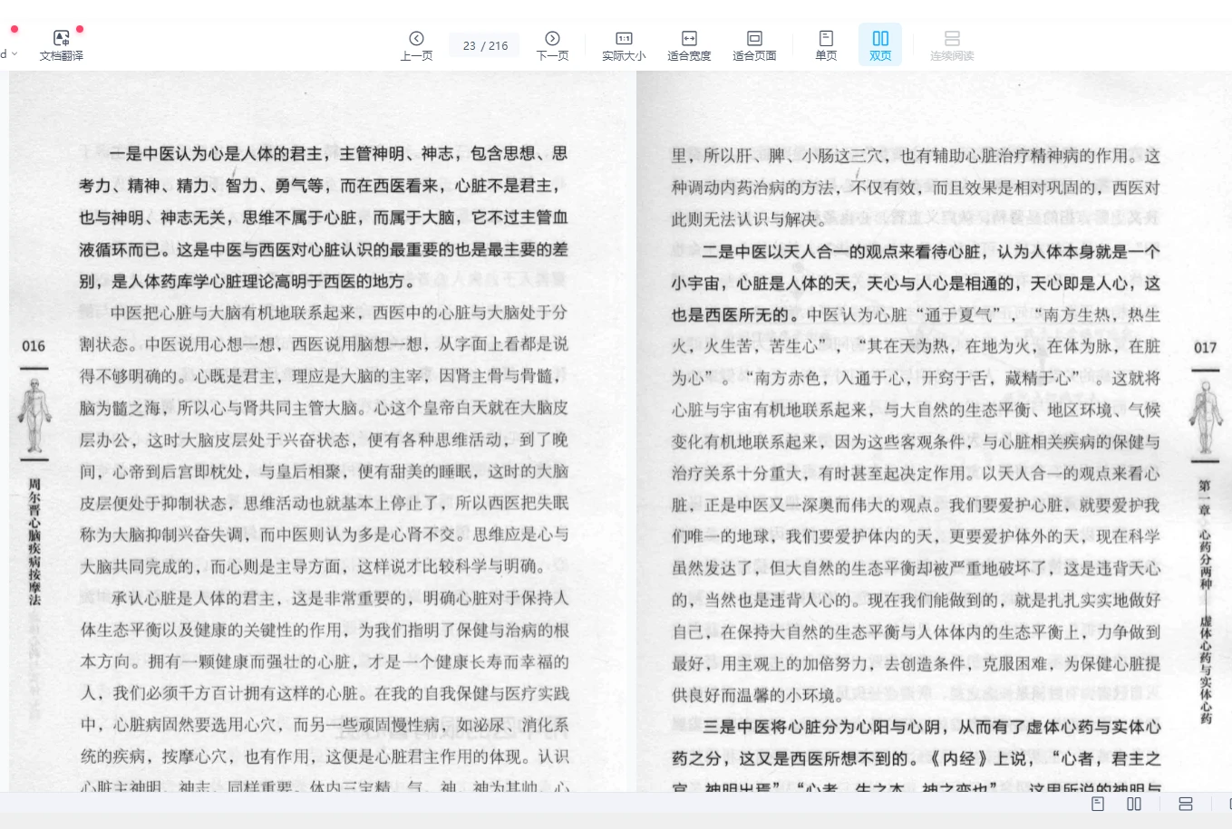Choose 适合页面 fit page view
The height and width of the screenshot is (829, 1232).
click(x=754, y=44)
